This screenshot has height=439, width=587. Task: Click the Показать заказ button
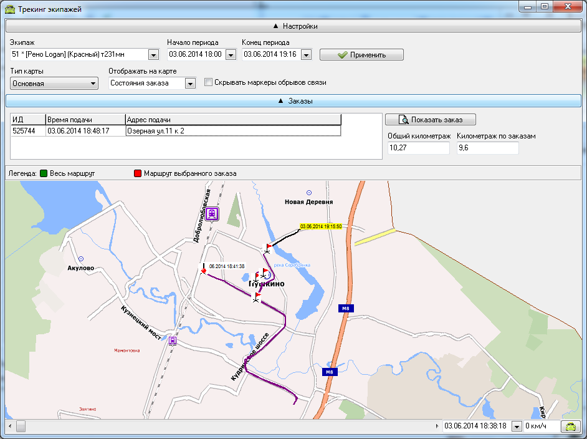tap(431, 120)
